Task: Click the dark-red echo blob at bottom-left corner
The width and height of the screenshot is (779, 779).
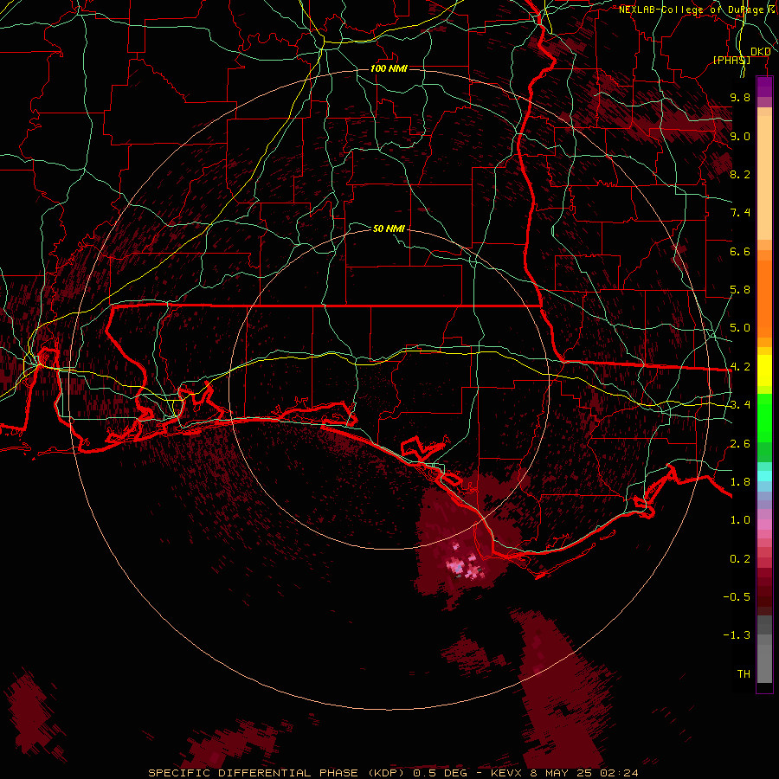Action: [29, 713]
